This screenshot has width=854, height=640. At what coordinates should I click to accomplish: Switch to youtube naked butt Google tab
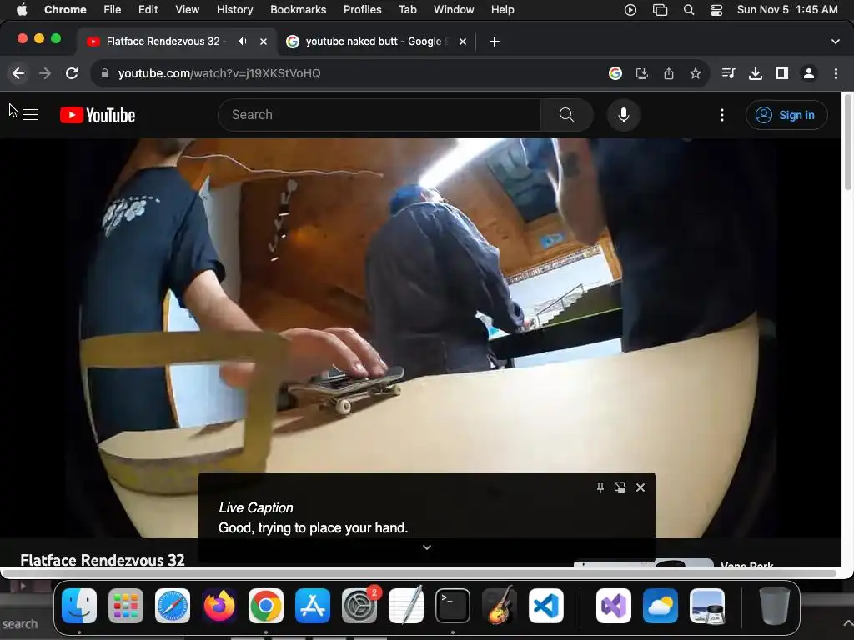pos(376,42)
